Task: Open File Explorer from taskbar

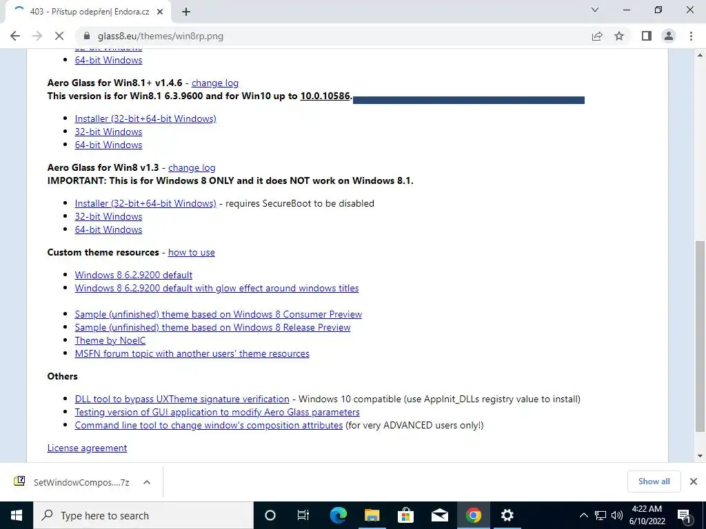Action: 372,515
